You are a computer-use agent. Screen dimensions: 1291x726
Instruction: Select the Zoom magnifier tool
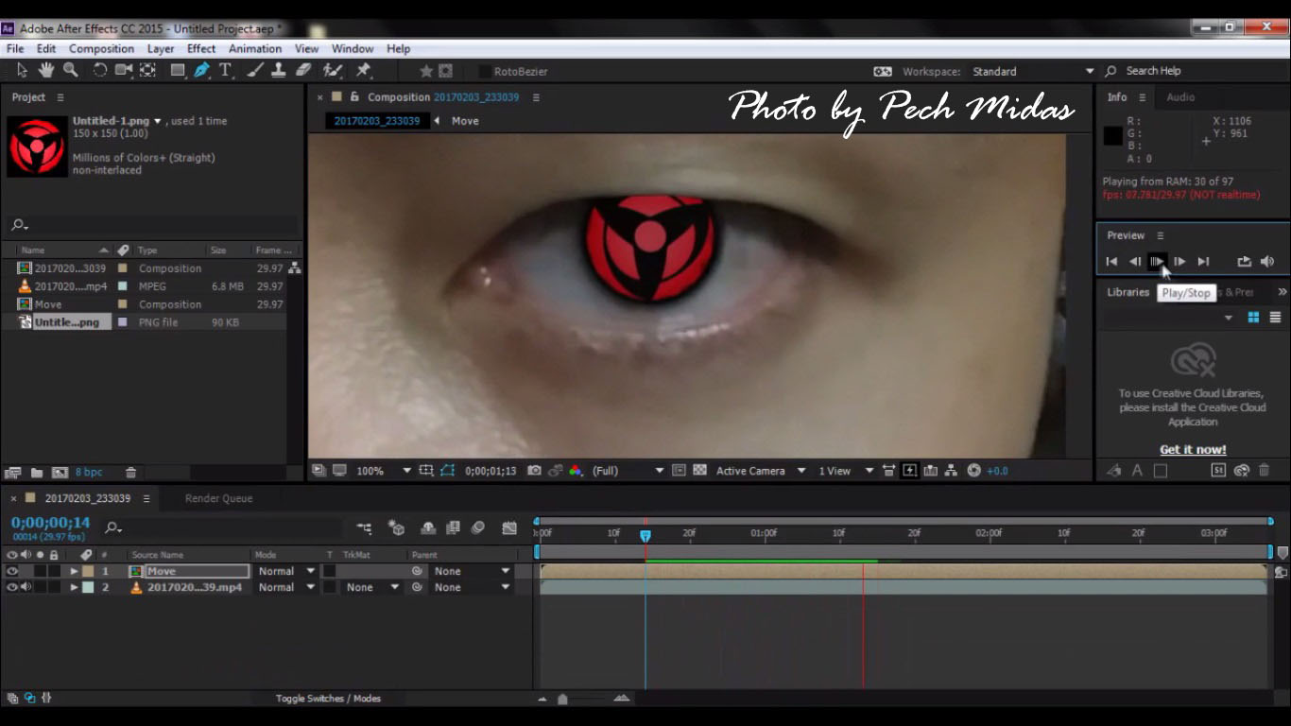click(70, 70)
